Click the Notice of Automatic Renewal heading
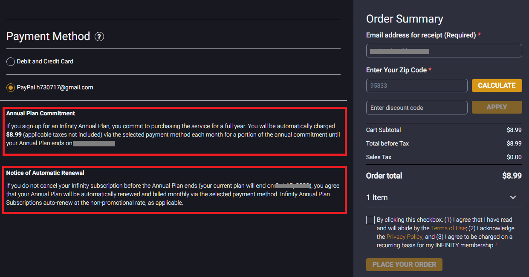 pyautogui.click(x=45, y=173)
